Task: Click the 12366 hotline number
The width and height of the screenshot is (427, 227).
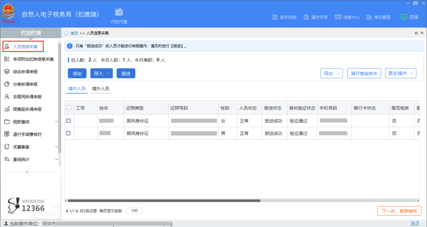Action: 33,208
